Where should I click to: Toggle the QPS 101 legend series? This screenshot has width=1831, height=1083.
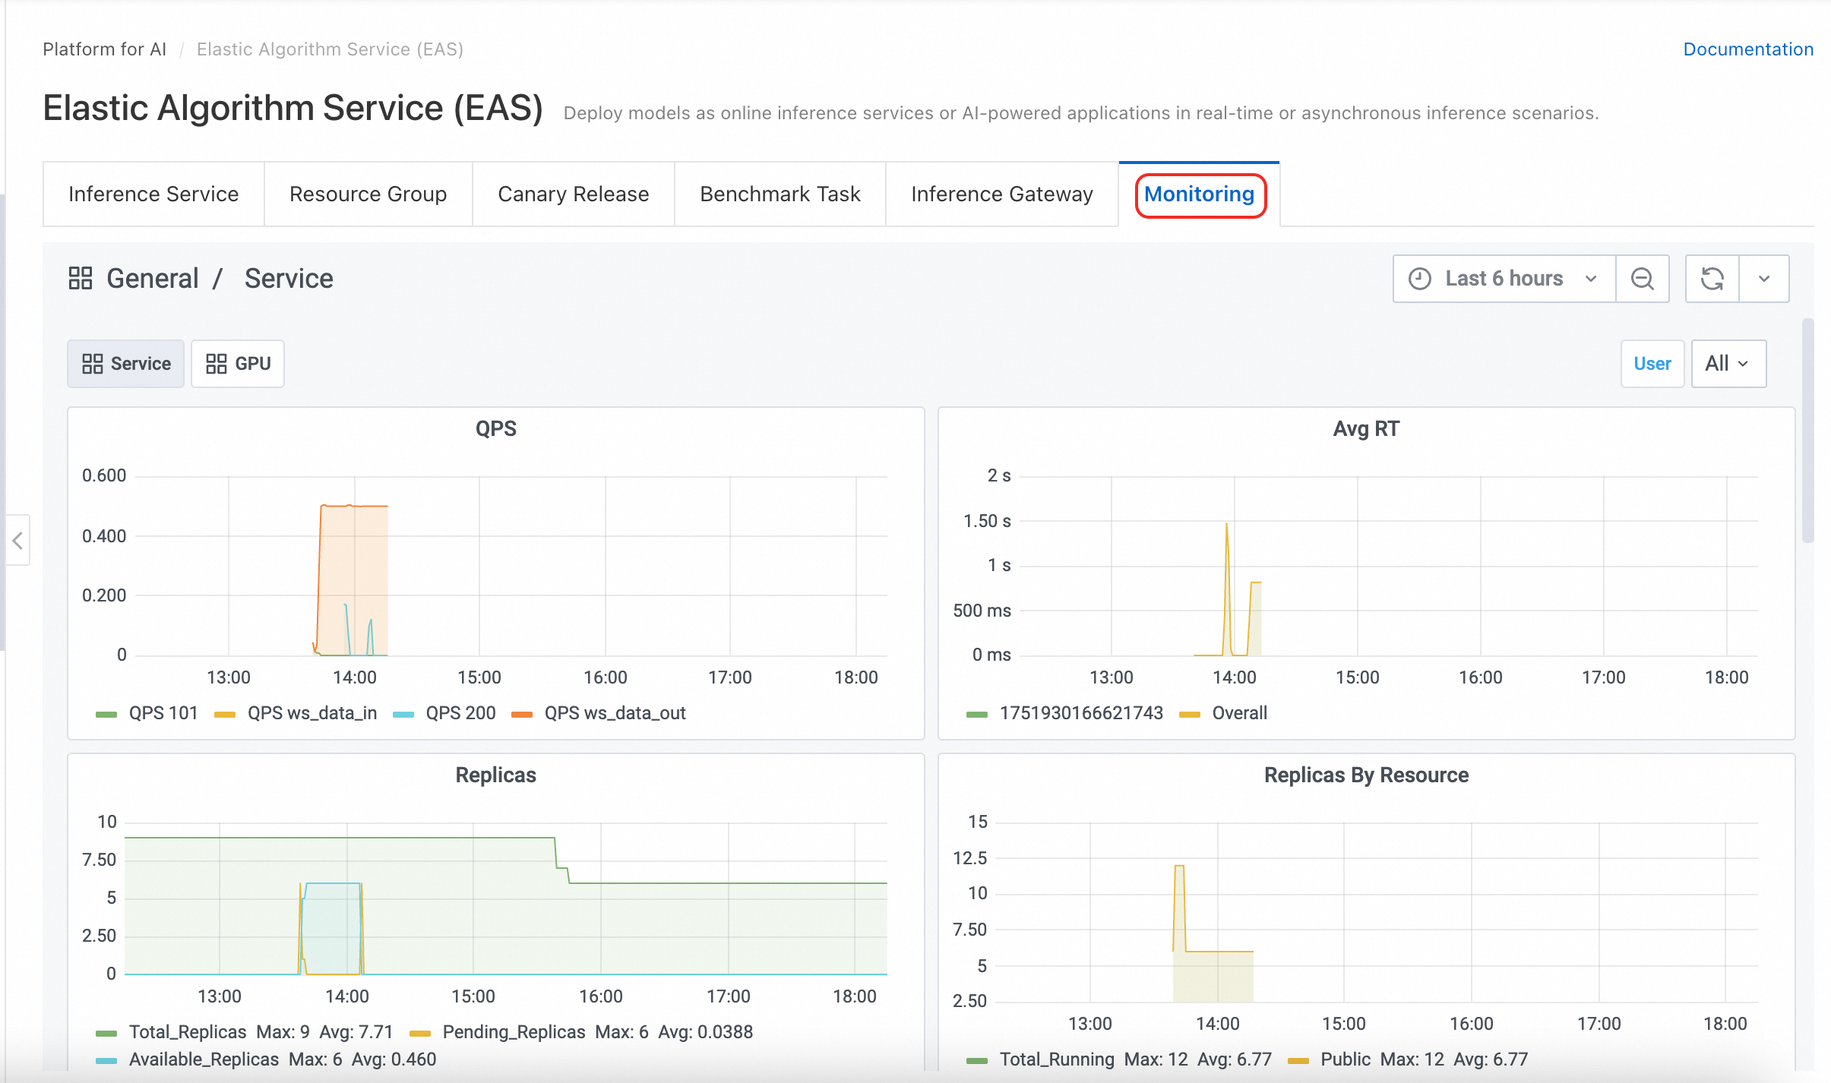coord(147,713)
